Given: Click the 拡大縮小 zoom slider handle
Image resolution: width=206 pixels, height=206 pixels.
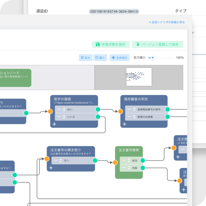Looking at the screenshot, I should pos(153,58).
